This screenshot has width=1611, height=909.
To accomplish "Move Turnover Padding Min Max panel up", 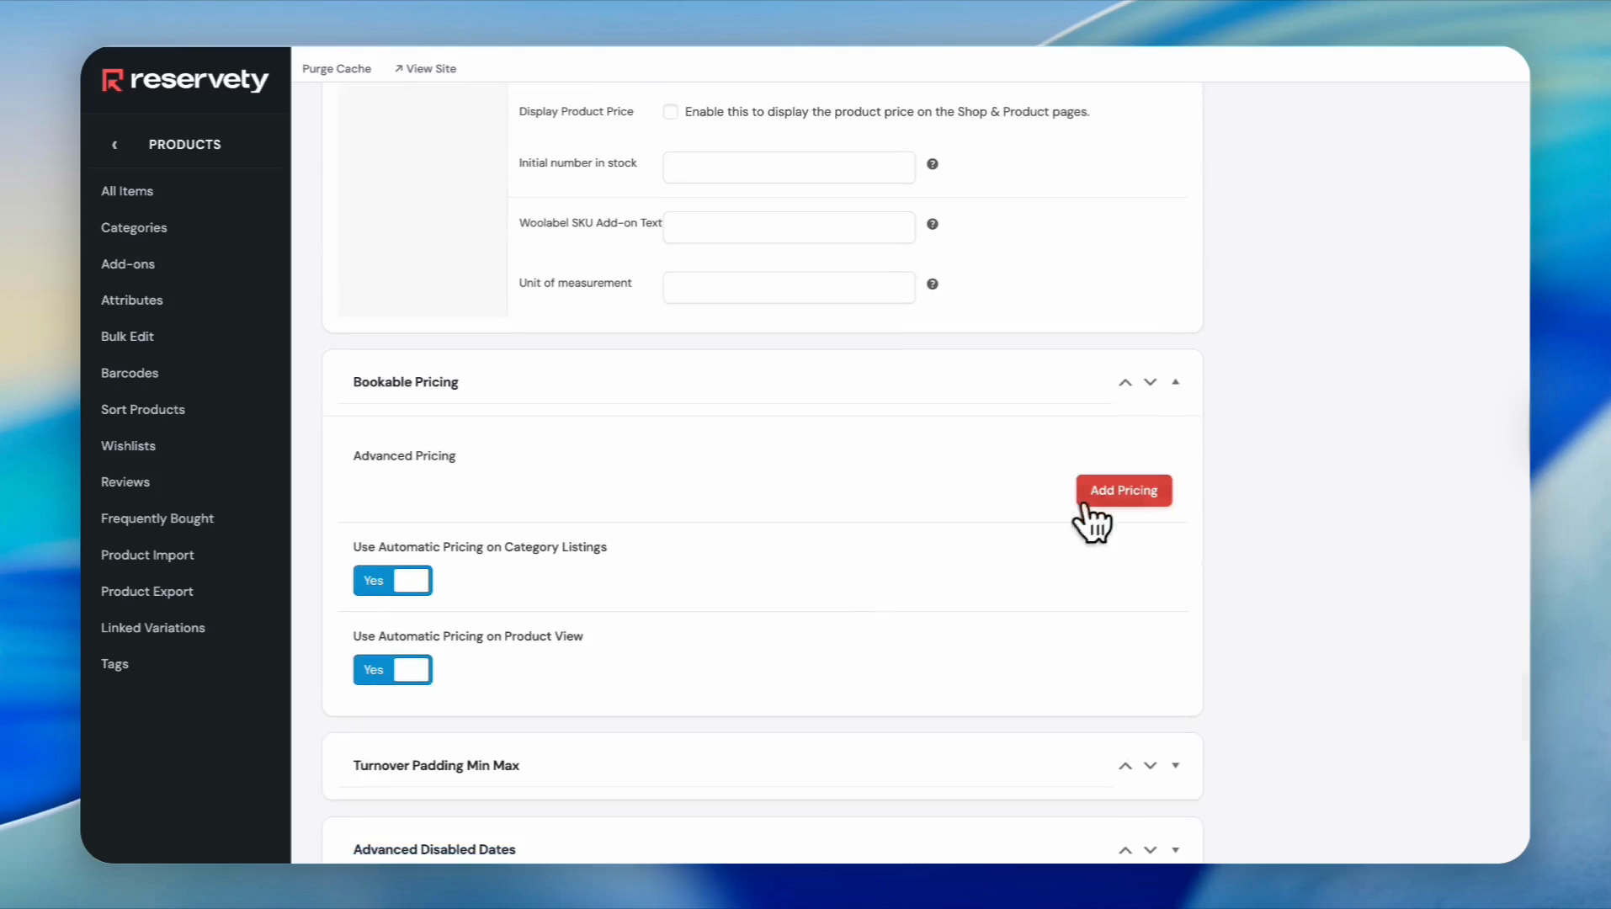I will [1125, 766].
